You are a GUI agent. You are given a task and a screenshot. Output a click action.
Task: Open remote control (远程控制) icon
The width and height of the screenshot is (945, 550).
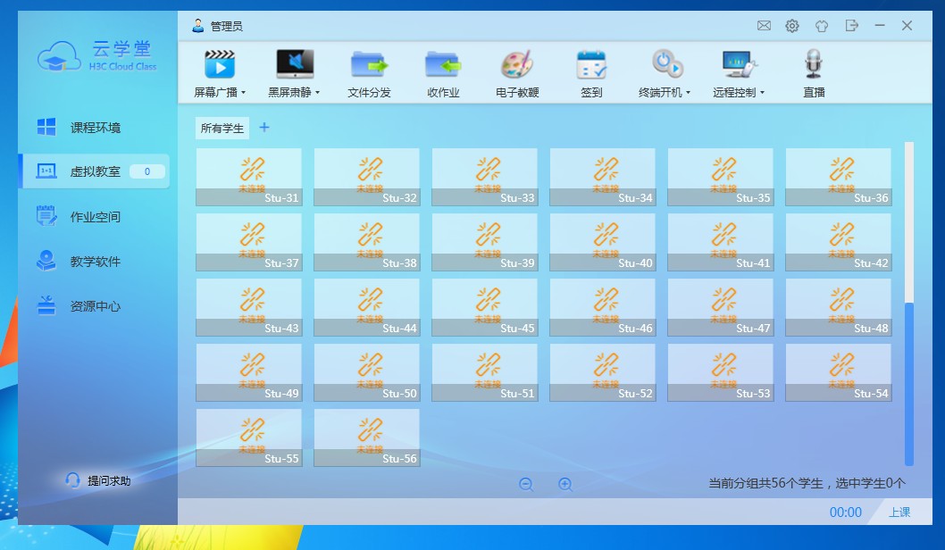pyautogui.click(x=739, y=64)
